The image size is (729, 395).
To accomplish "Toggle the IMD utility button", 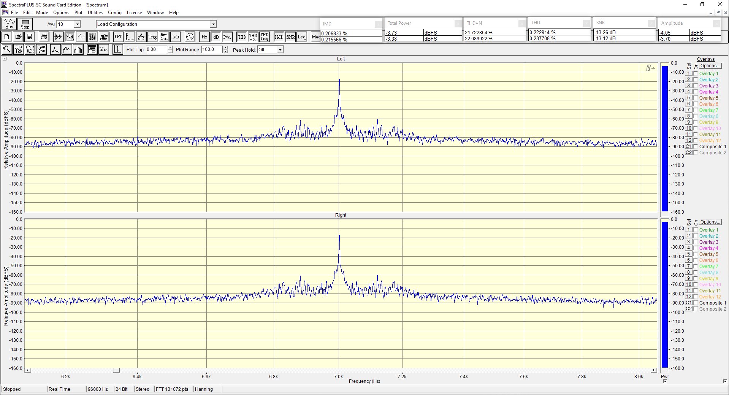I will click(279, 37).
